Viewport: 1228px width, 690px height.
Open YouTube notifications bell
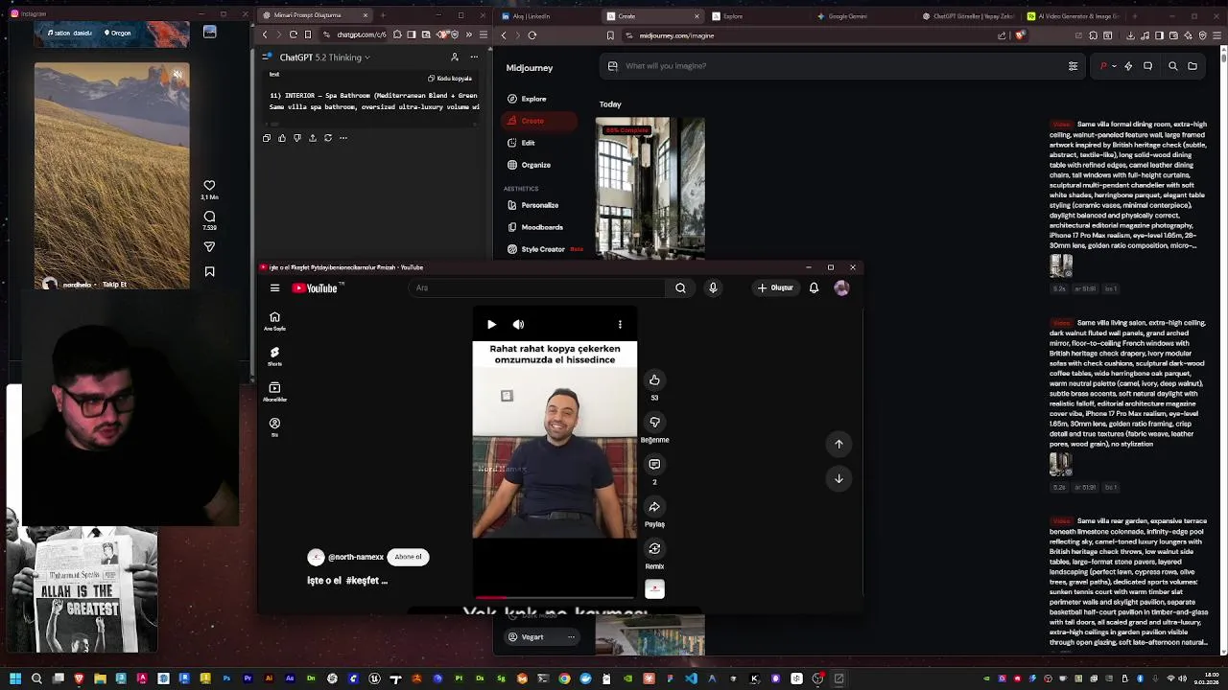point(814,288)
